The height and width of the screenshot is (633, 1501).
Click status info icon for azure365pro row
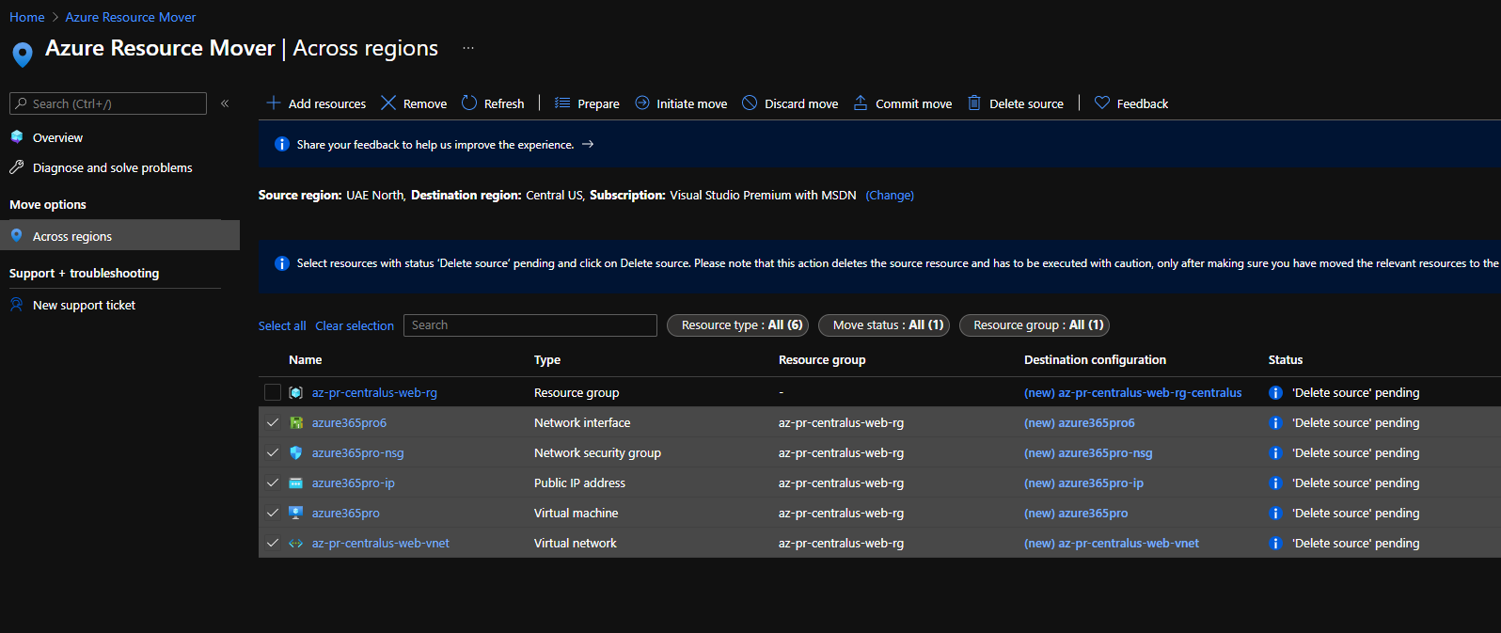pyautogui.click(x=1275, y=513)
